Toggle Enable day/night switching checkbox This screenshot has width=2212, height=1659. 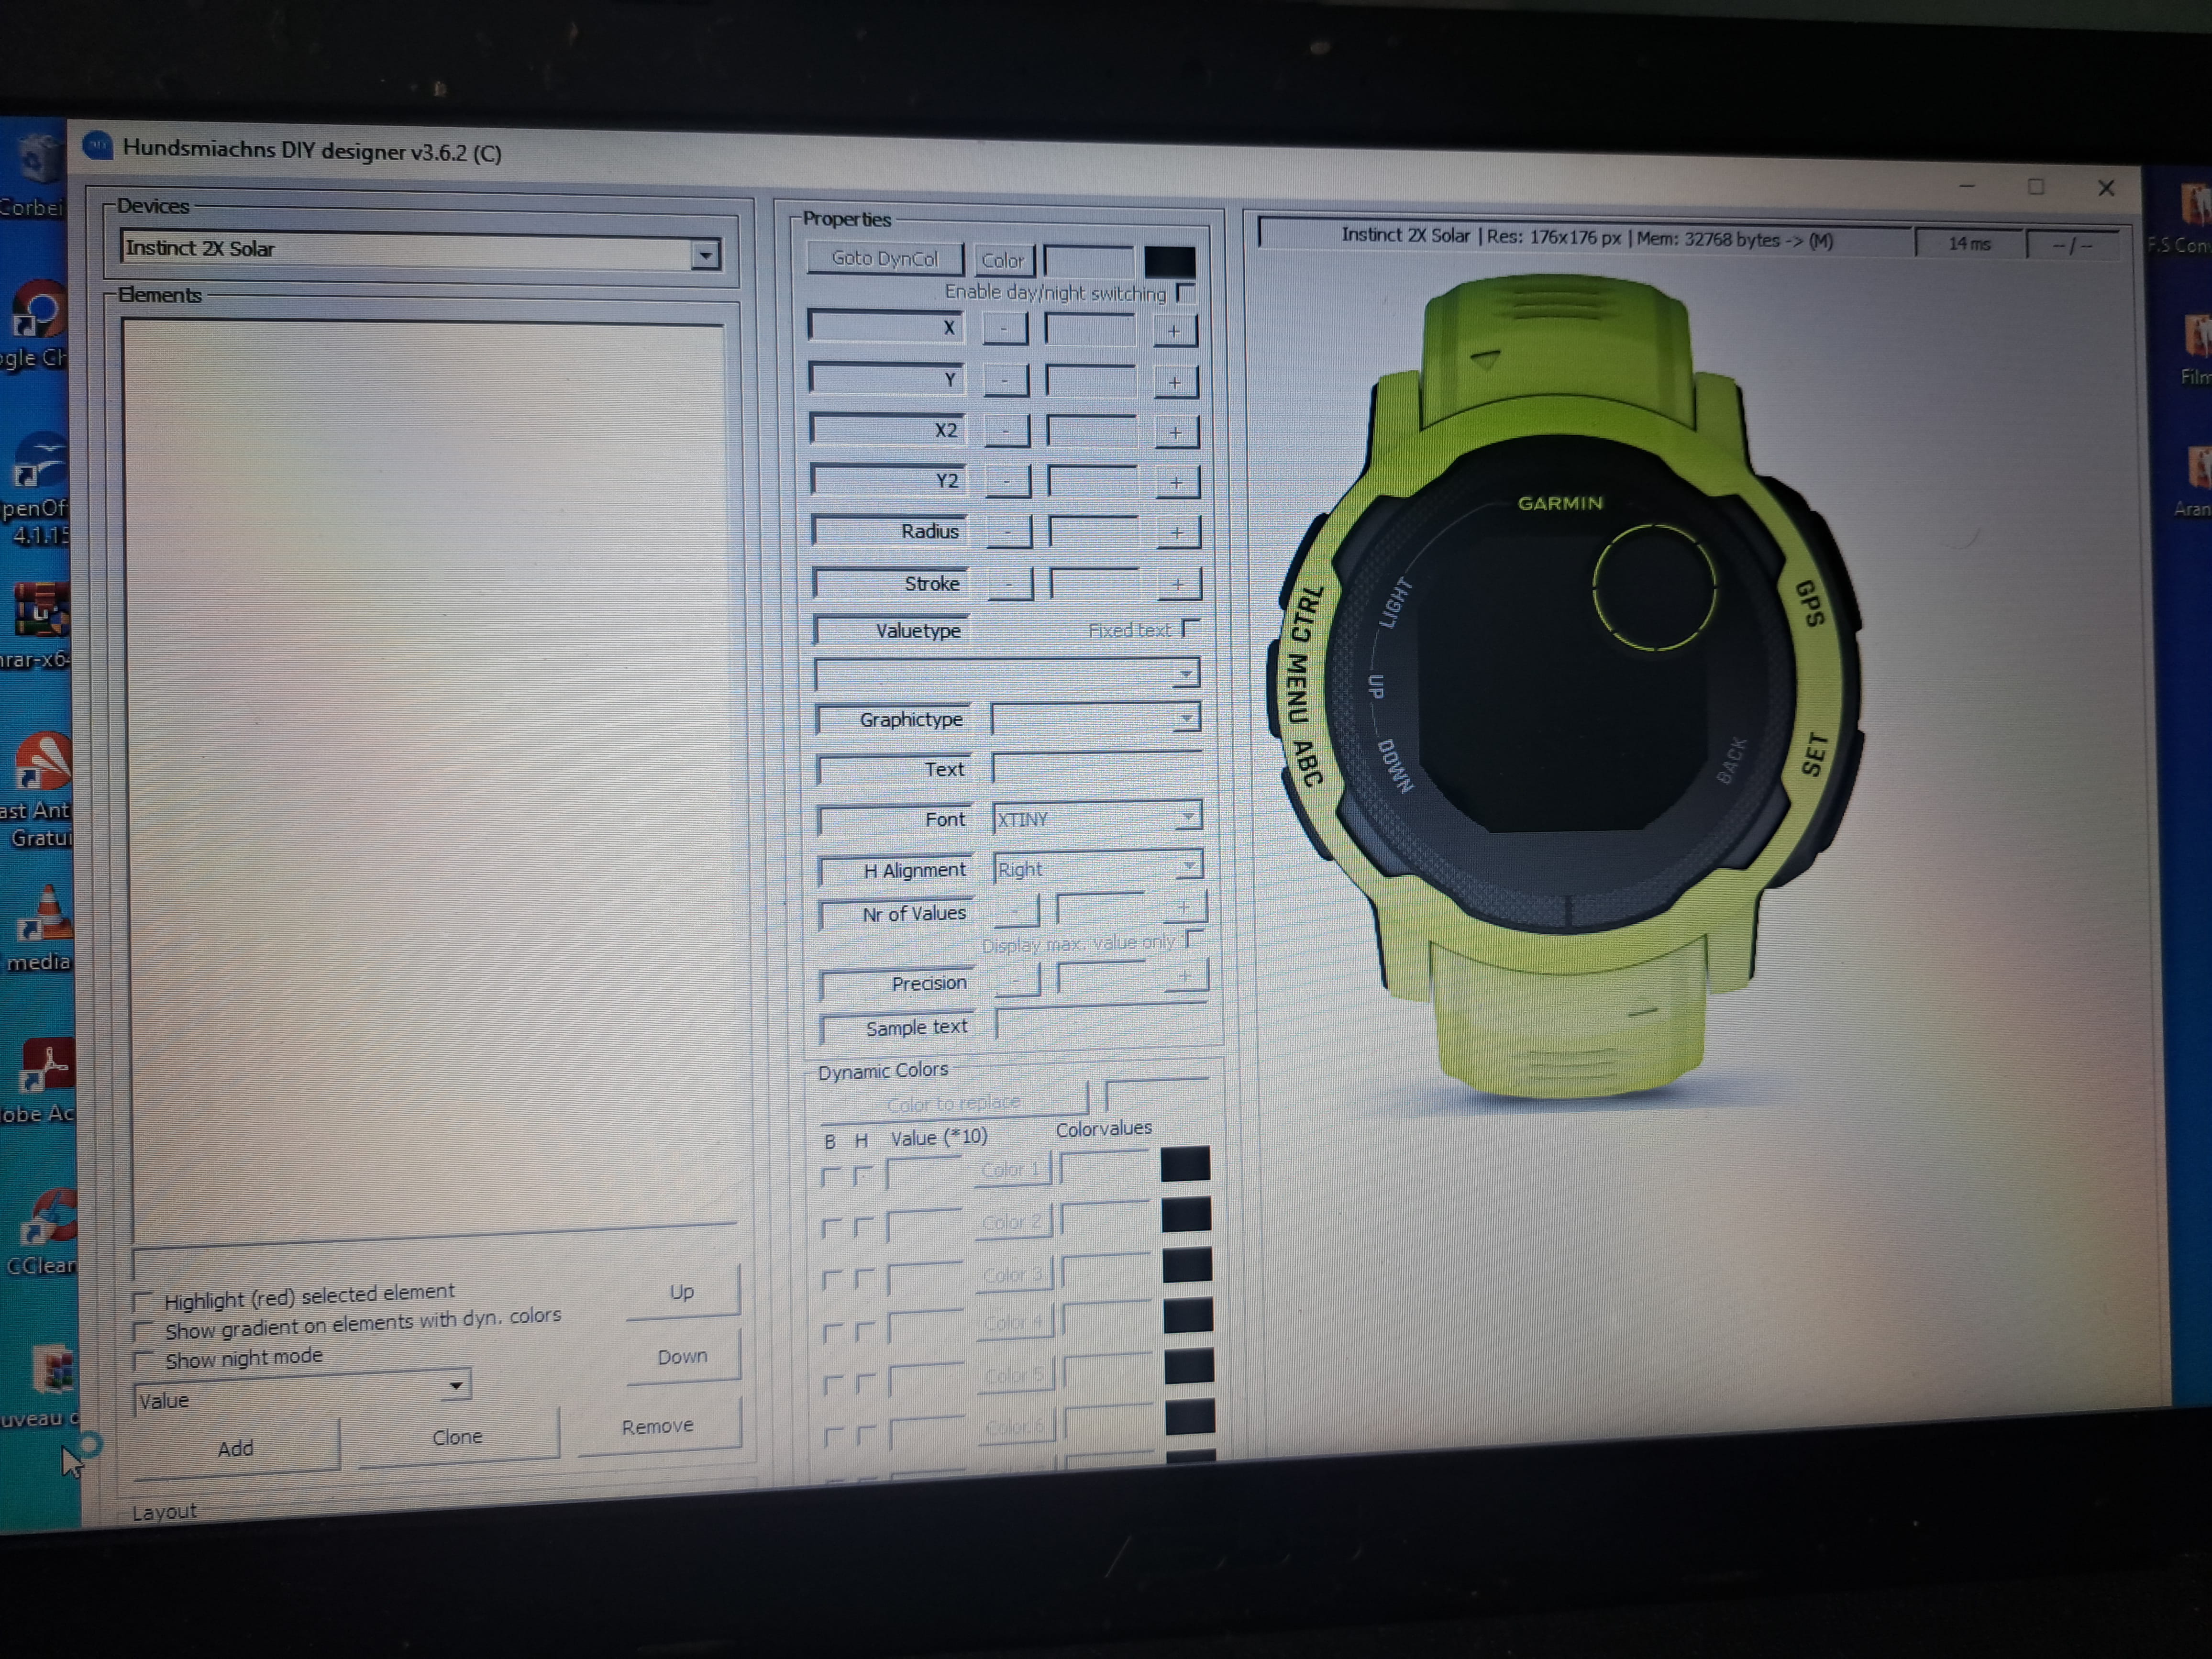point(1185,293)
